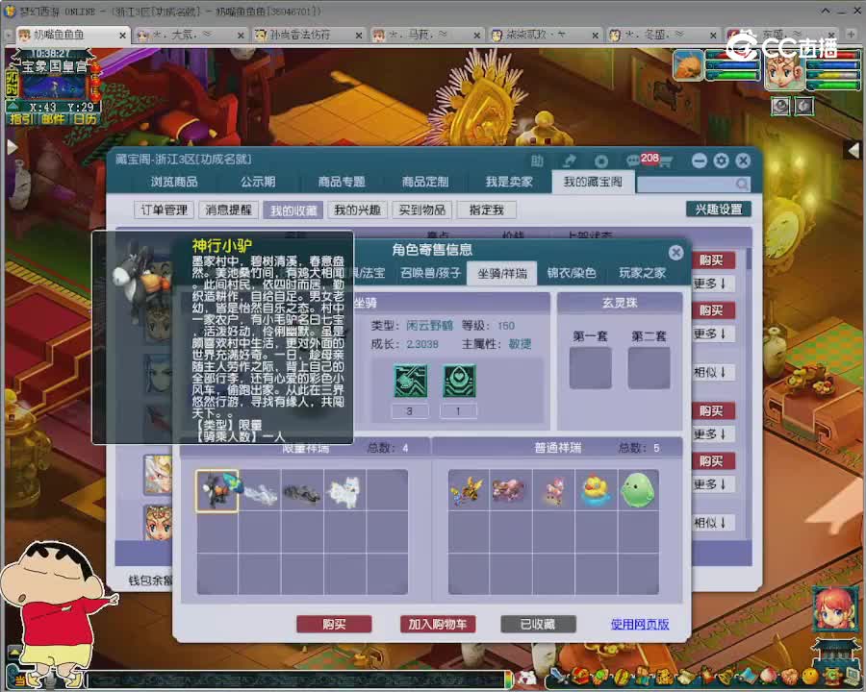This screenshot has height=692, width=866.
Task: Open the computer system icon in bottom toolbar
Action: [853, 677]
